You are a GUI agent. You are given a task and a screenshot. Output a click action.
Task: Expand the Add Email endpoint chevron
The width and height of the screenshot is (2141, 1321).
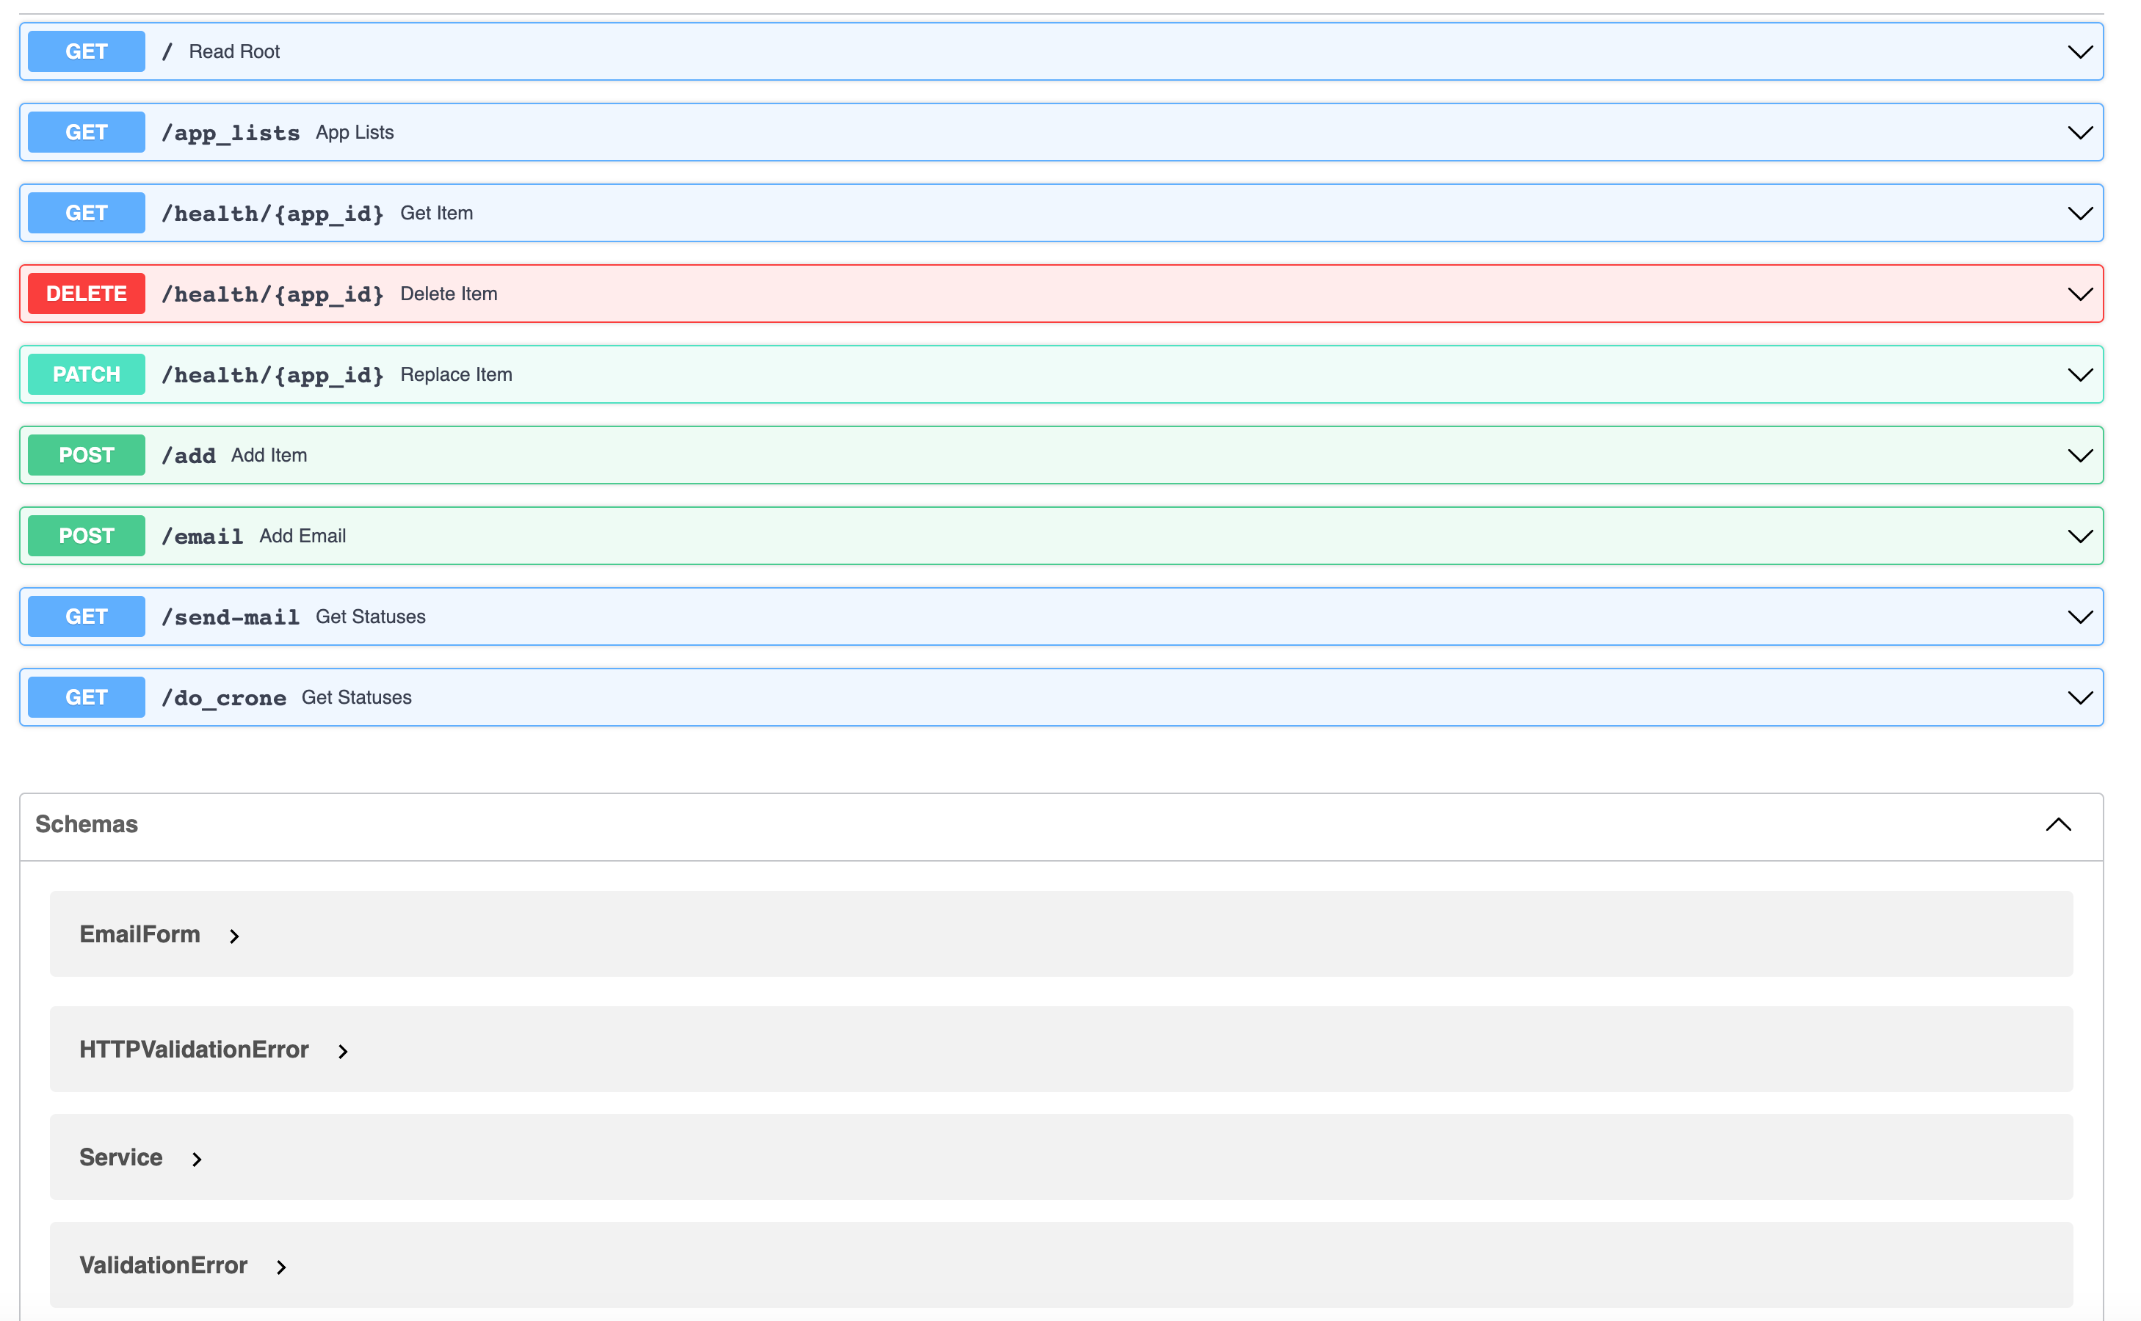[x=2080, y=536]
